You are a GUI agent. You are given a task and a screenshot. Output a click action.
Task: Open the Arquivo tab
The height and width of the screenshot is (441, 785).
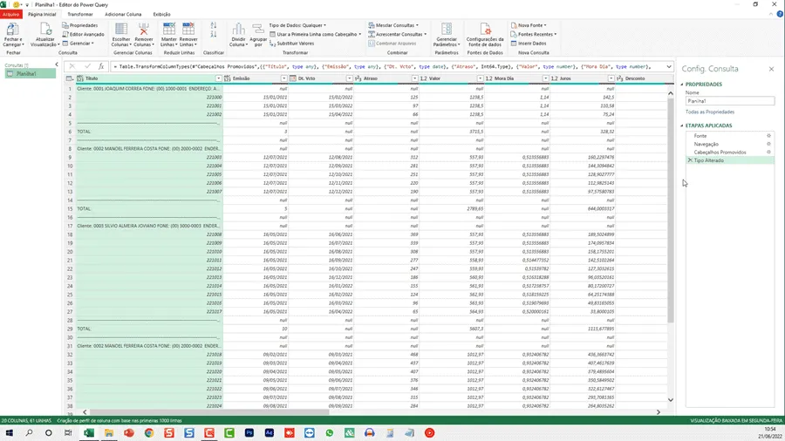coord(11,14)
